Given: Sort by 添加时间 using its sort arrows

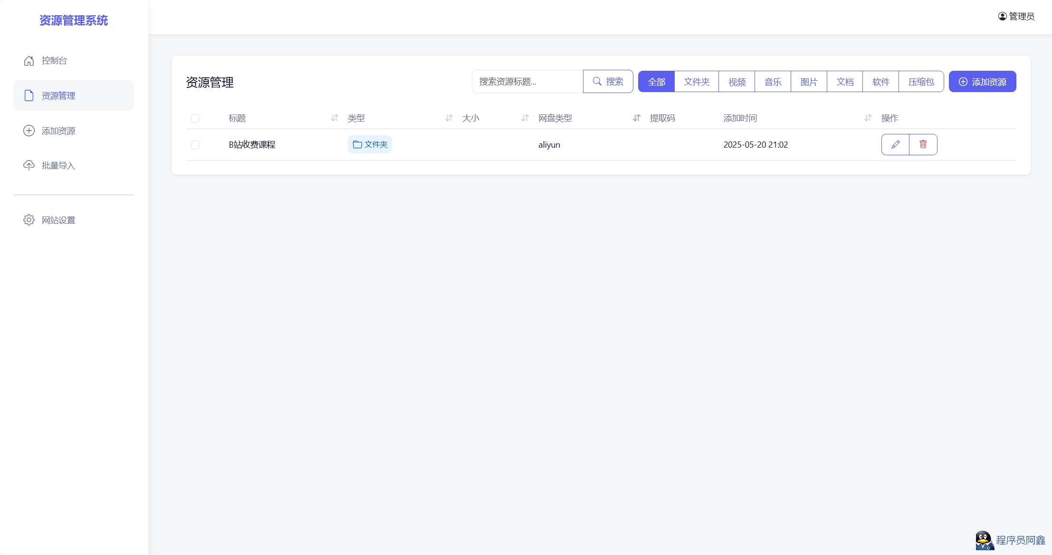Looking at the screenshot, I should coord(868,118).
